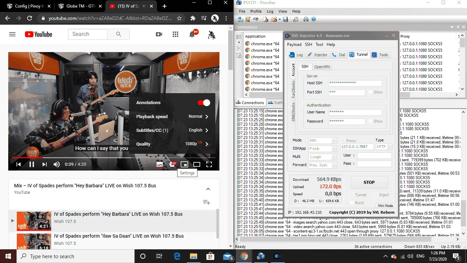The width and height of the screenshot is (467, 263).
Task: Click Proxifier checklist clipboard toolbar icon
Action: [x=296, y=20]
